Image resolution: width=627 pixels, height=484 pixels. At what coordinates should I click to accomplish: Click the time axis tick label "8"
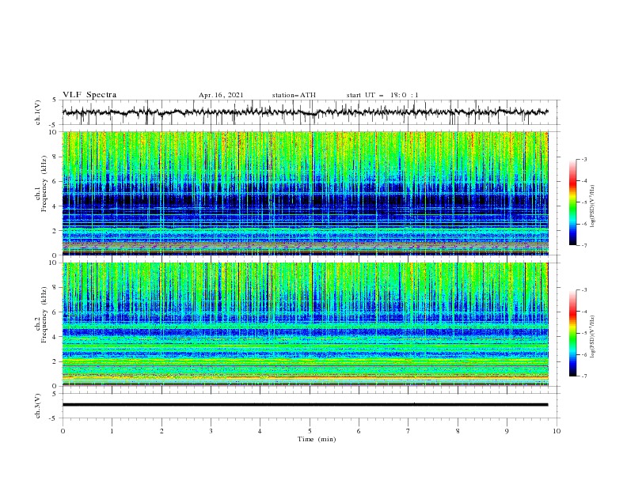click(458, 431)
